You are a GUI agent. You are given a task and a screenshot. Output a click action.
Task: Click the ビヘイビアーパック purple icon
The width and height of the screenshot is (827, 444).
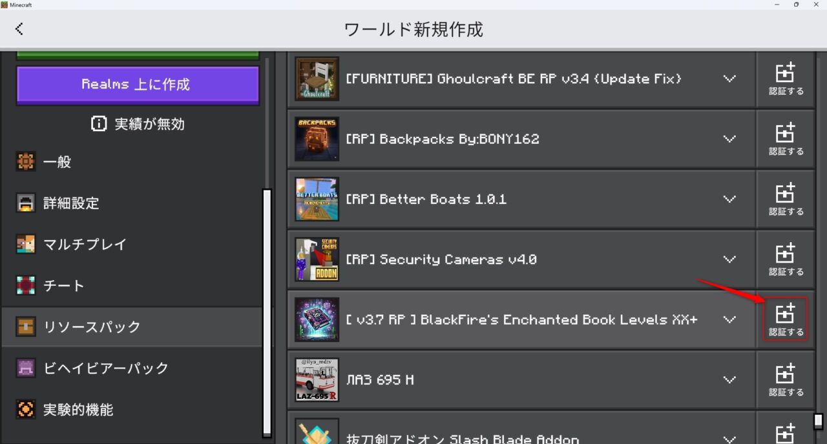coord(26,368)
